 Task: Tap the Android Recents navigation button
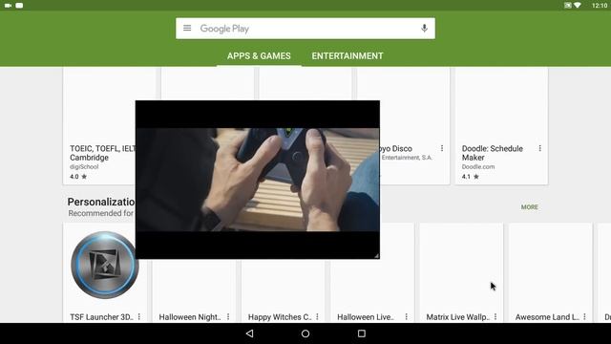point(362,333)
